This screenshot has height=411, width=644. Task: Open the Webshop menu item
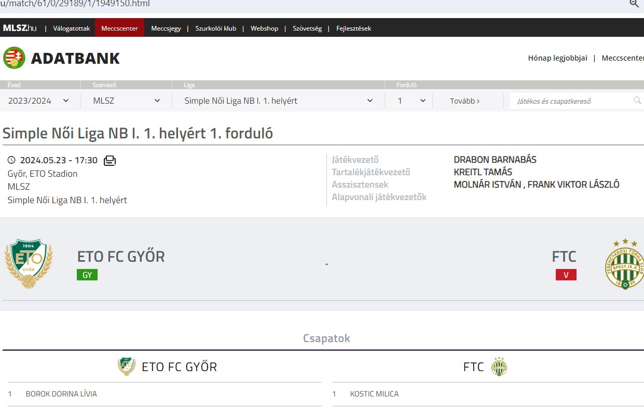(x=265, y=29)
